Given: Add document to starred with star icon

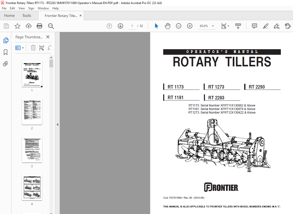Looking at the screenshot, I should point(17,26).
